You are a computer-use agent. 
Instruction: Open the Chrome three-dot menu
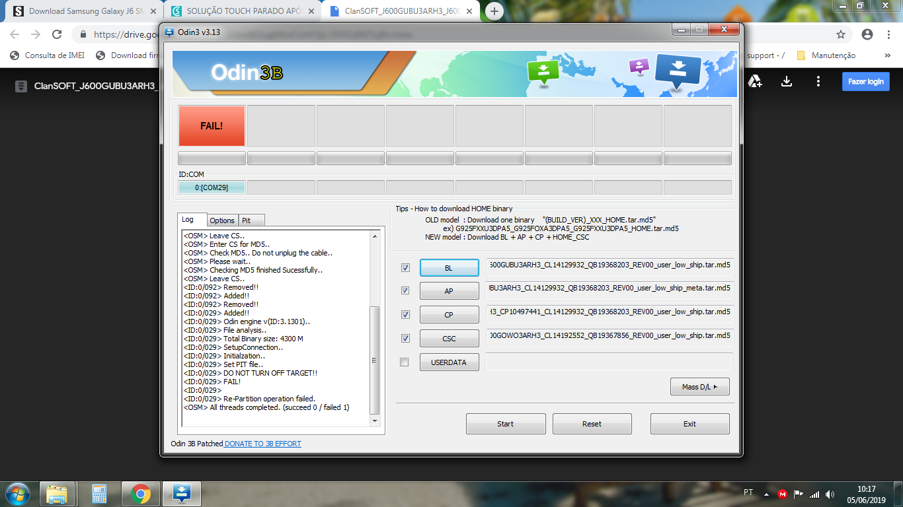pos(888,34)
